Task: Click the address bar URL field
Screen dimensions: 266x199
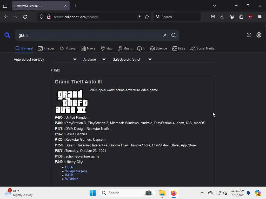Action: pos(94,17)
